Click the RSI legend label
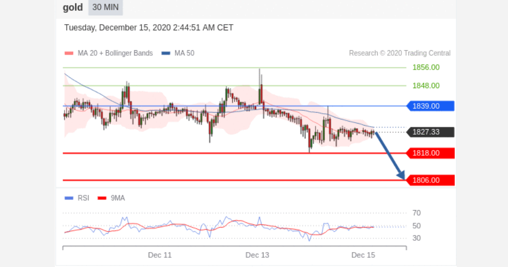 [83, 198]
